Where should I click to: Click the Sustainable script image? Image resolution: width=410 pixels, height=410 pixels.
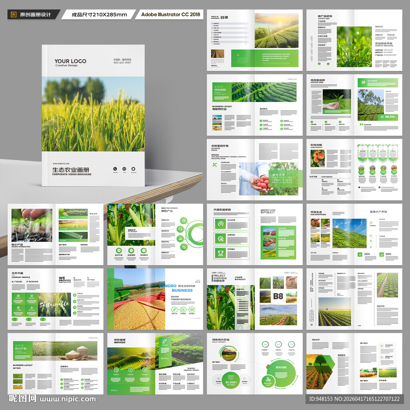click(54, 305)
